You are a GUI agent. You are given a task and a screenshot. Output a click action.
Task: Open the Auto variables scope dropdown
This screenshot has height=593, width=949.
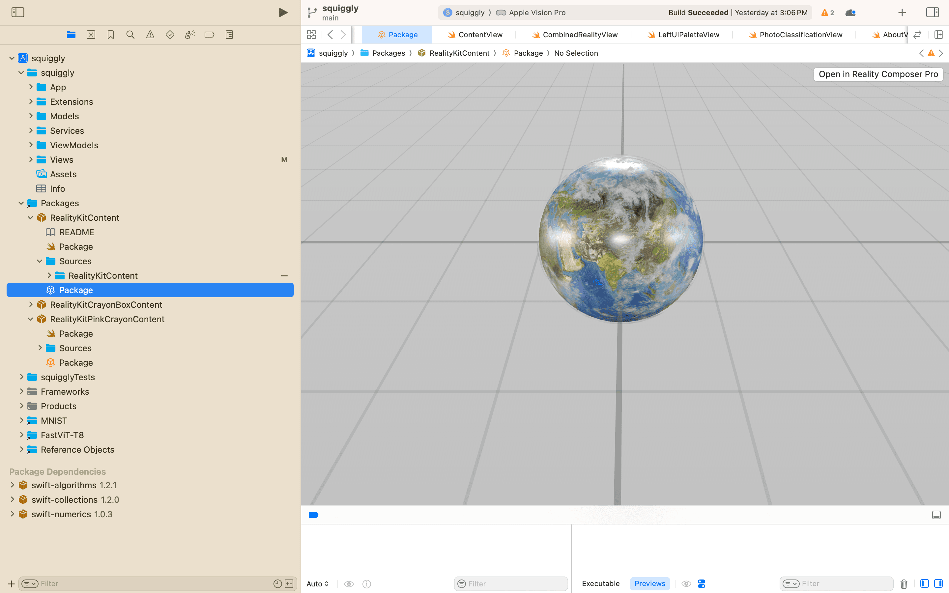pos(317,583)
